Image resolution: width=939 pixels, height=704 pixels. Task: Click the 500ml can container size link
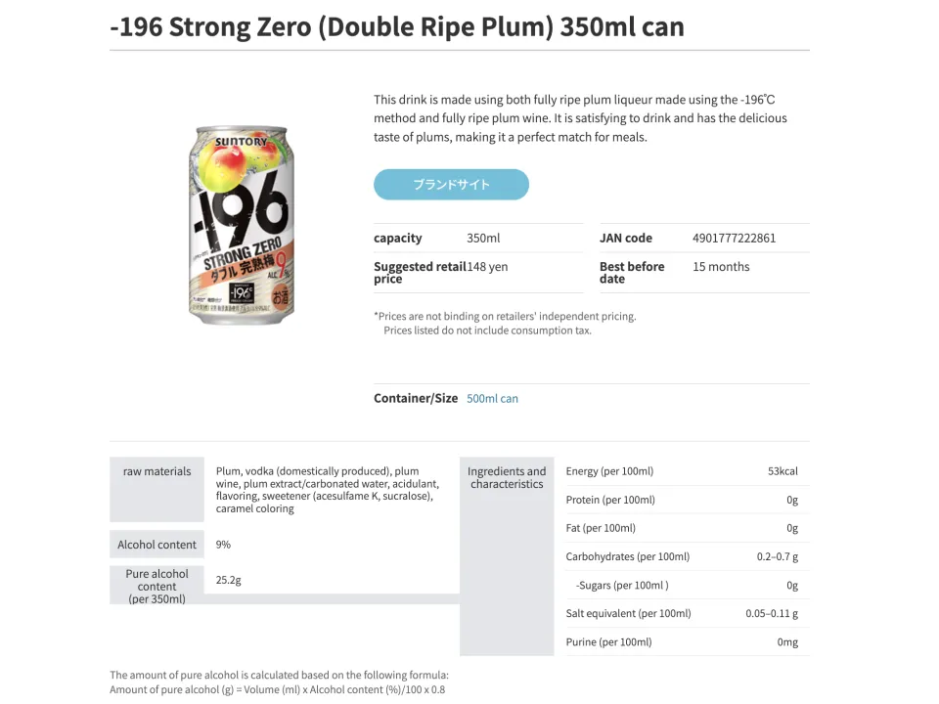(x=492, y=398)
